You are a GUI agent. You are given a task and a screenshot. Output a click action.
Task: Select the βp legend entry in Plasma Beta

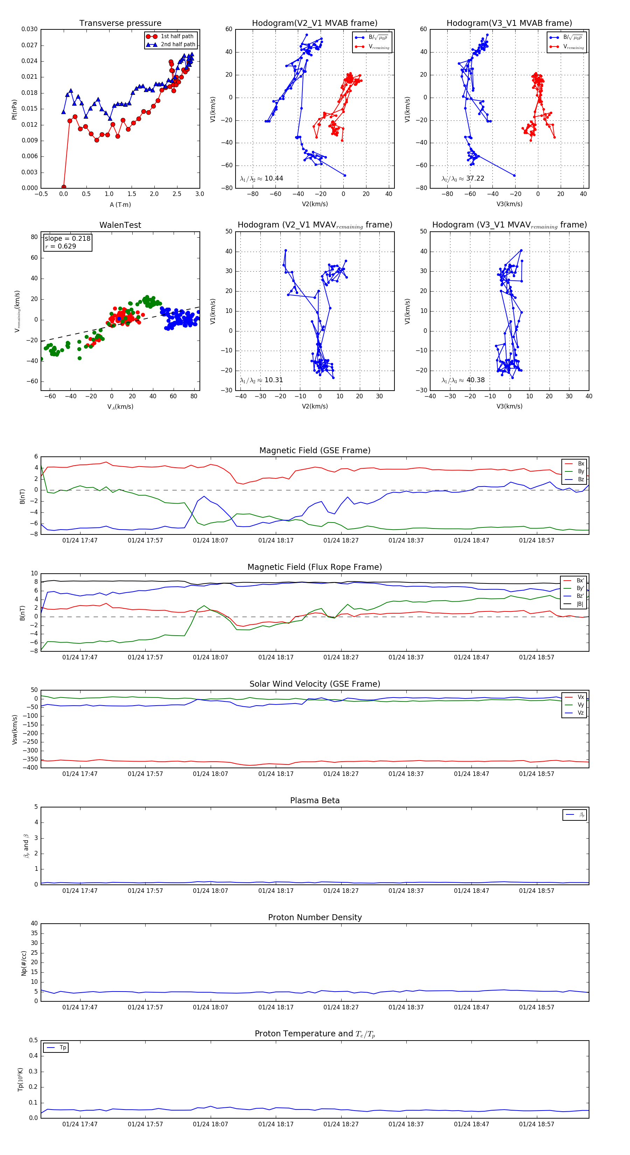pos(575,815)
